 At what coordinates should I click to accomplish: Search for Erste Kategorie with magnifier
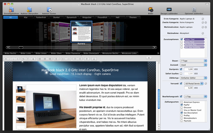click(203, 19)
